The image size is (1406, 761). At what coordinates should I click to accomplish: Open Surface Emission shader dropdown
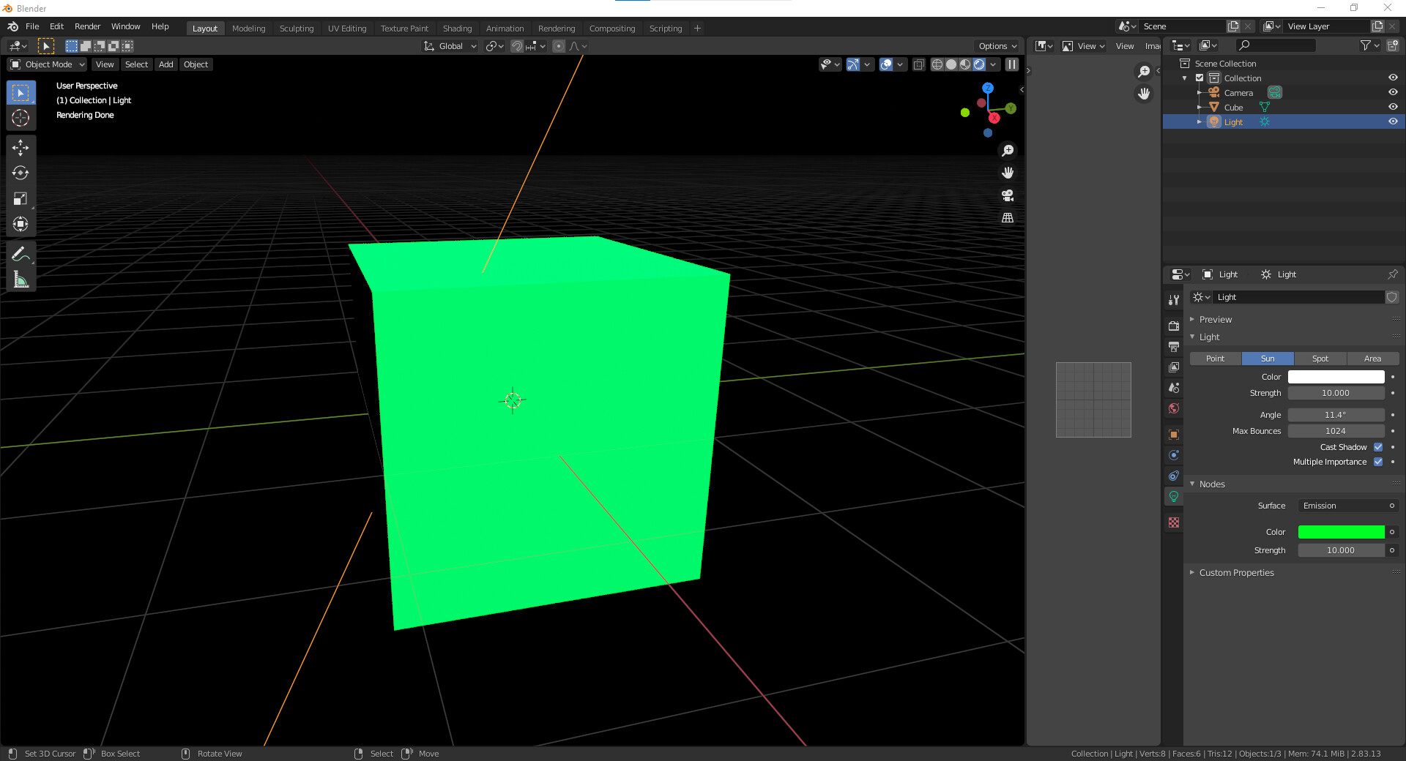tap(1348, 506)
